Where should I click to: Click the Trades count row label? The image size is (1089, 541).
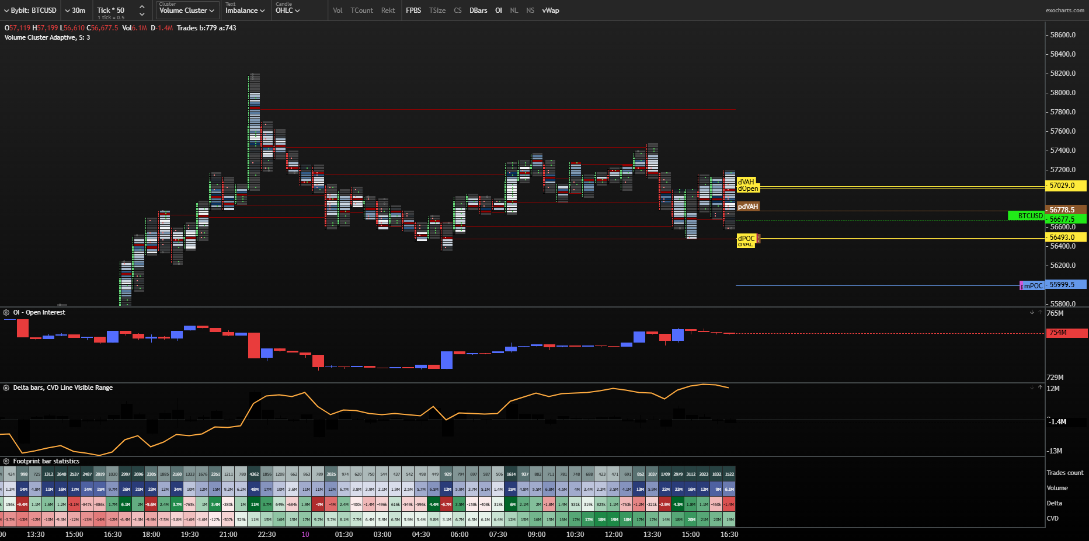coord(1065,473)
